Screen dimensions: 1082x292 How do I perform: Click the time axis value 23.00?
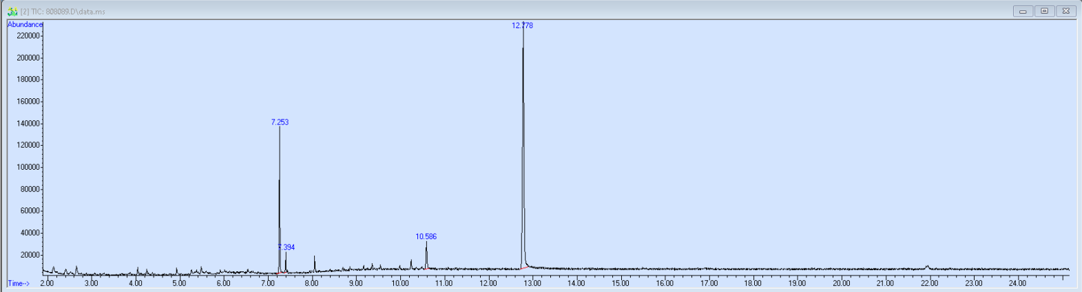(973, 283)
